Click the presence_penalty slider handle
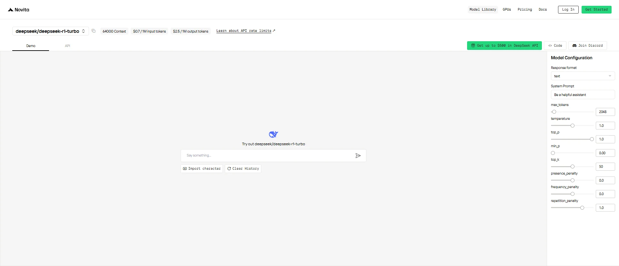The width and height of the screenshot is (619, 266). coord(573,180)
